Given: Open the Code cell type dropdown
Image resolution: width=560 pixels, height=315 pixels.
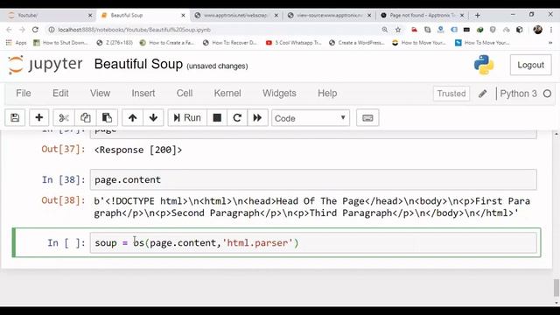Looking at the screenshot, I should (311, 118).
